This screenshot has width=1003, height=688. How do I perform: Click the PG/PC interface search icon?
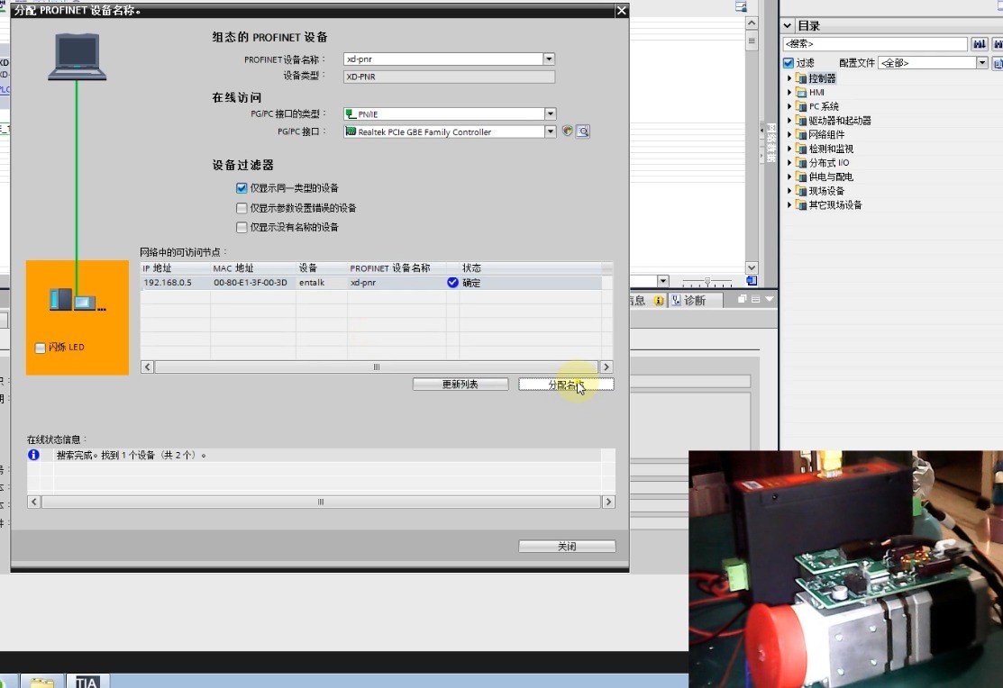tap(583, 131)
